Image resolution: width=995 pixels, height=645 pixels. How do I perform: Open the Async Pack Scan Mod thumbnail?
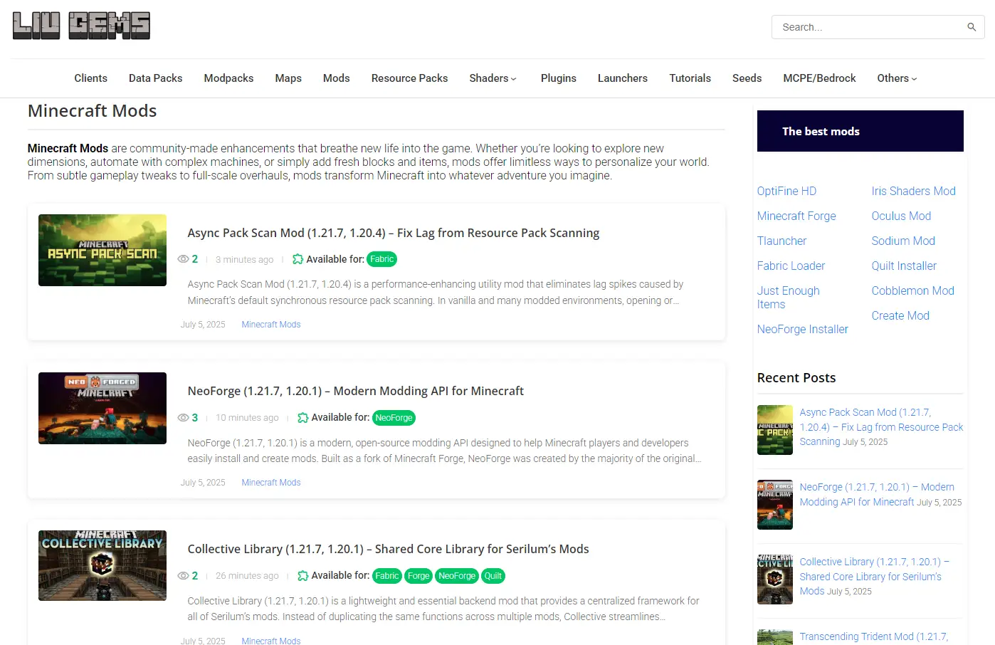[x=102, y=251]
